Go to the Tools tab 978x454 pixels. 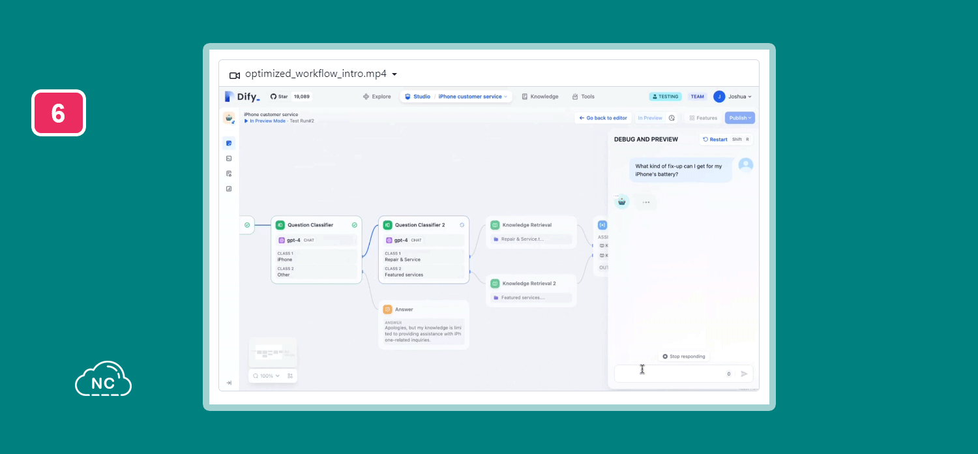583,97
